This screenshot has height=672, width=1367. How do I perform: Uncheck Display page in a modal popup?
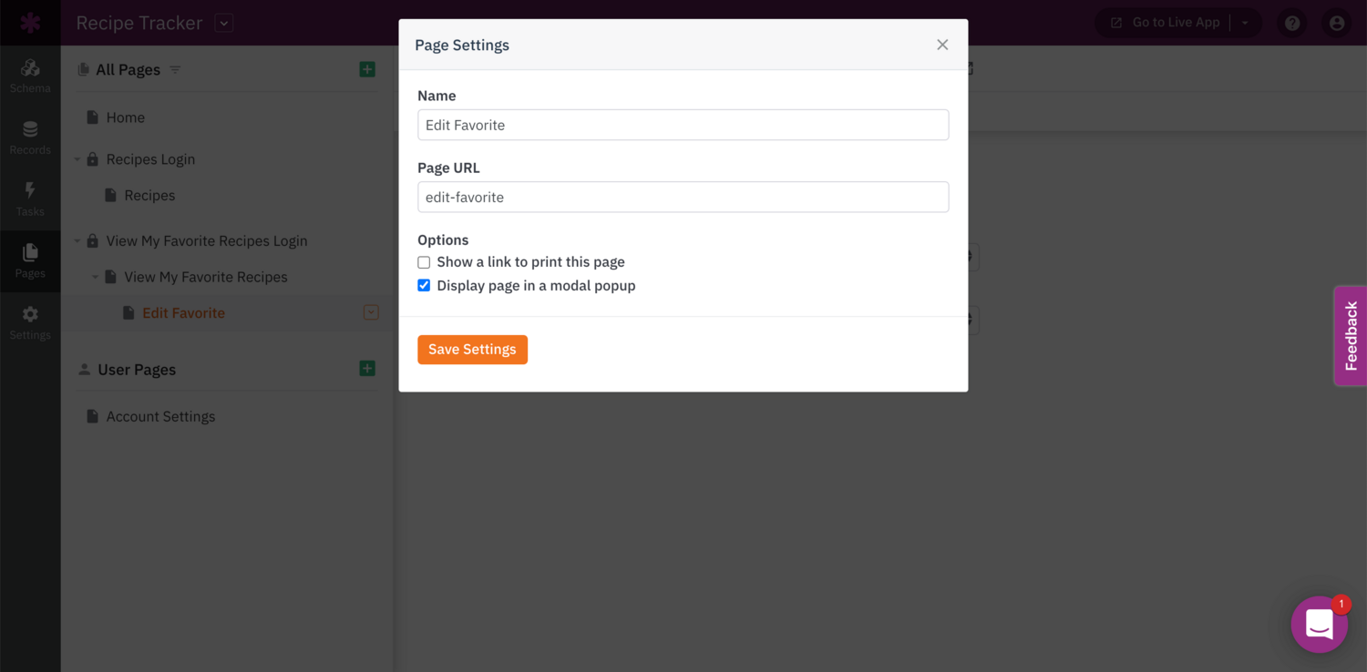[424, 286]
